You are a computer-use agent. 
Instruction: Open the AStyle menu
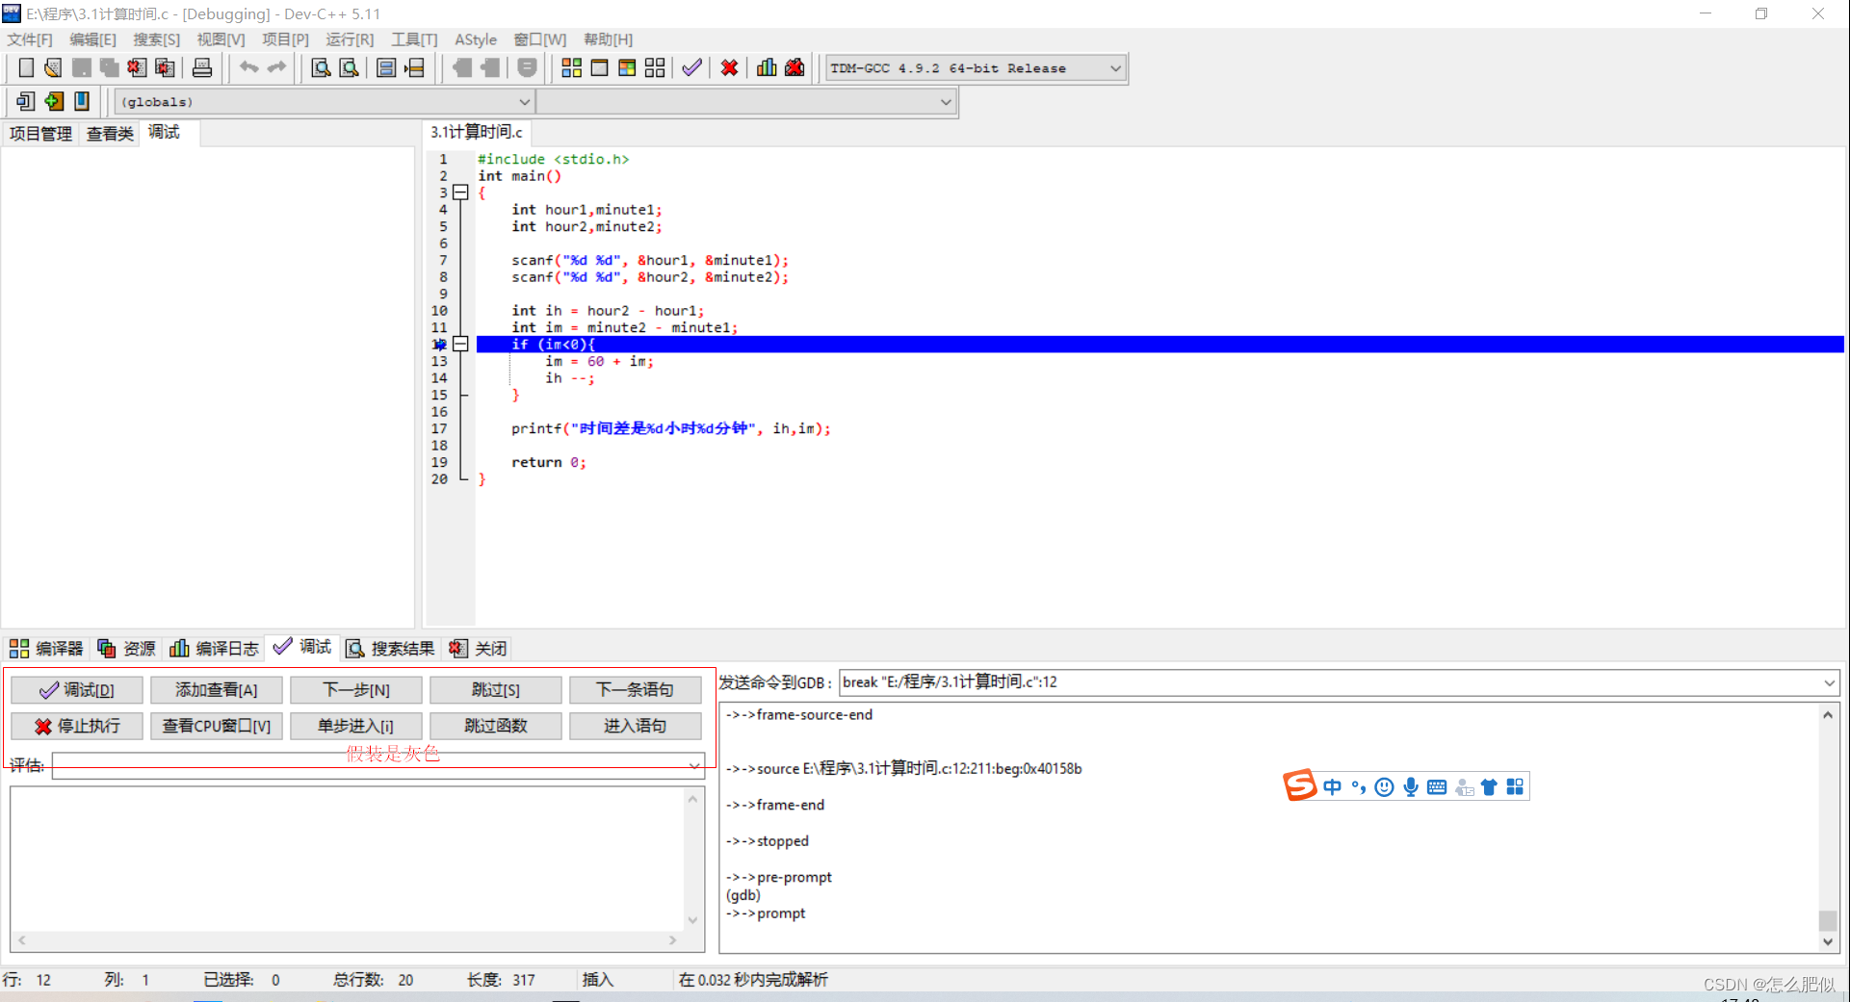tap(476, 39)
